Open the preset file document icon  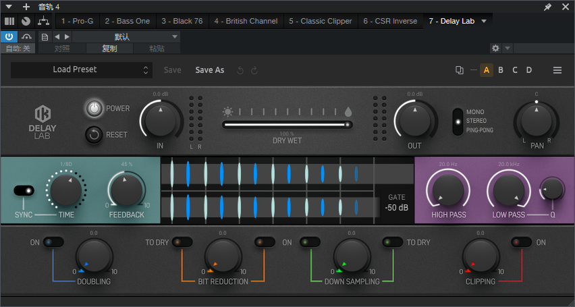tap(45, 36)
